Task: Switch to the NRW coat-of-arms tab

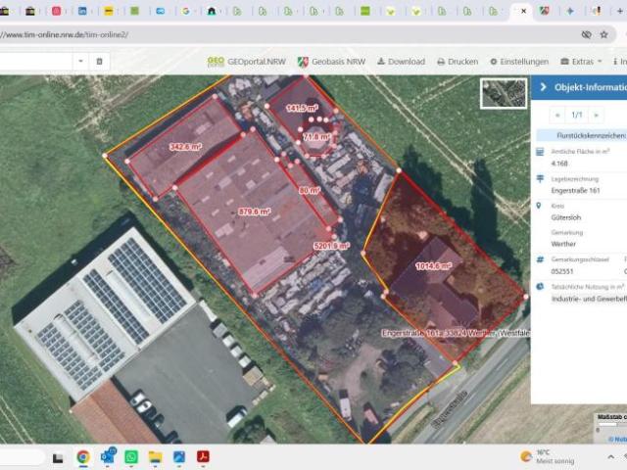Action: 544,11
